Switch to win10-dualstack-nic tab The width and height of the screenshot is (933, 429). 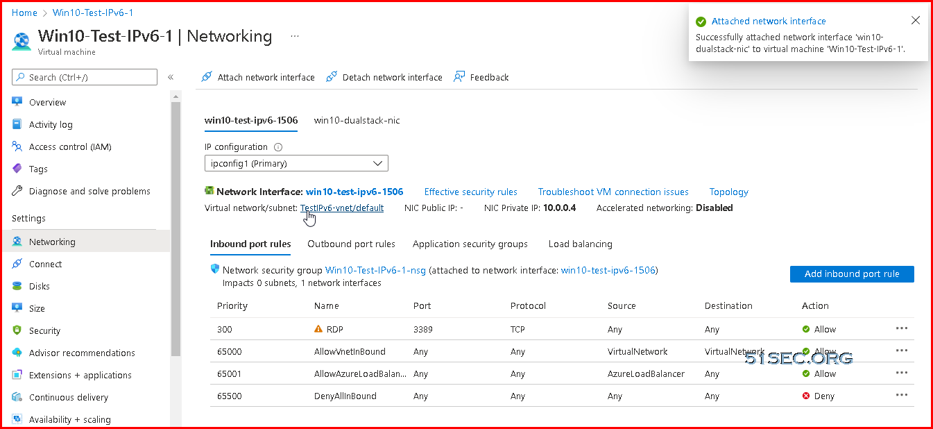click(357, 120)
